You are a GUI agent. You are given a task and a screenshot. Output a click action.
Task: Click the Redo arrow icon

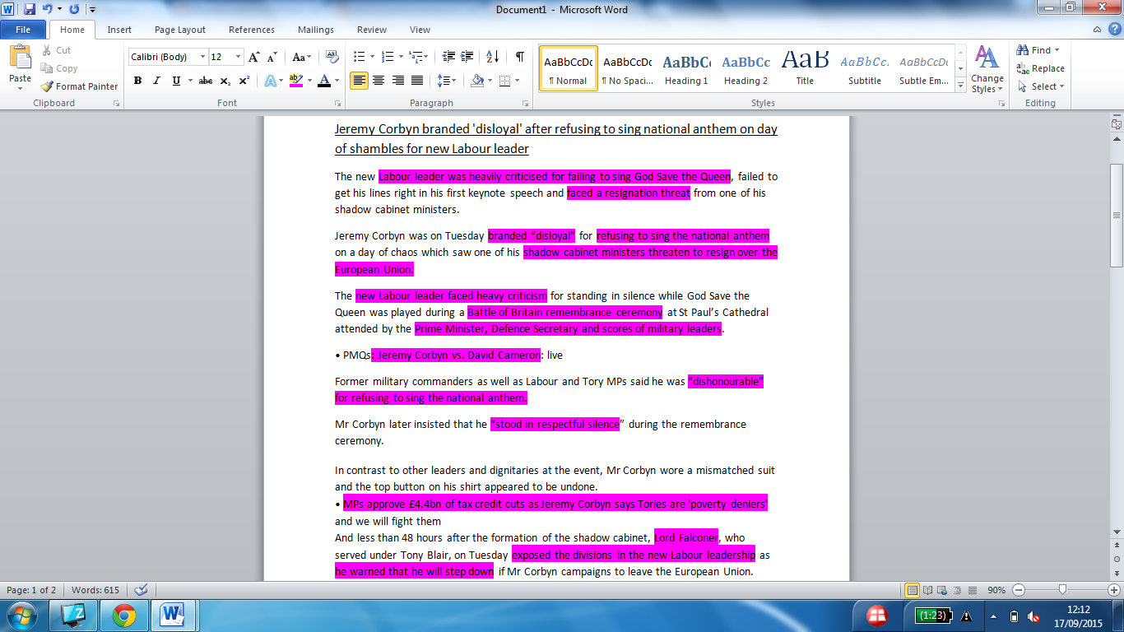pos(74,10)
